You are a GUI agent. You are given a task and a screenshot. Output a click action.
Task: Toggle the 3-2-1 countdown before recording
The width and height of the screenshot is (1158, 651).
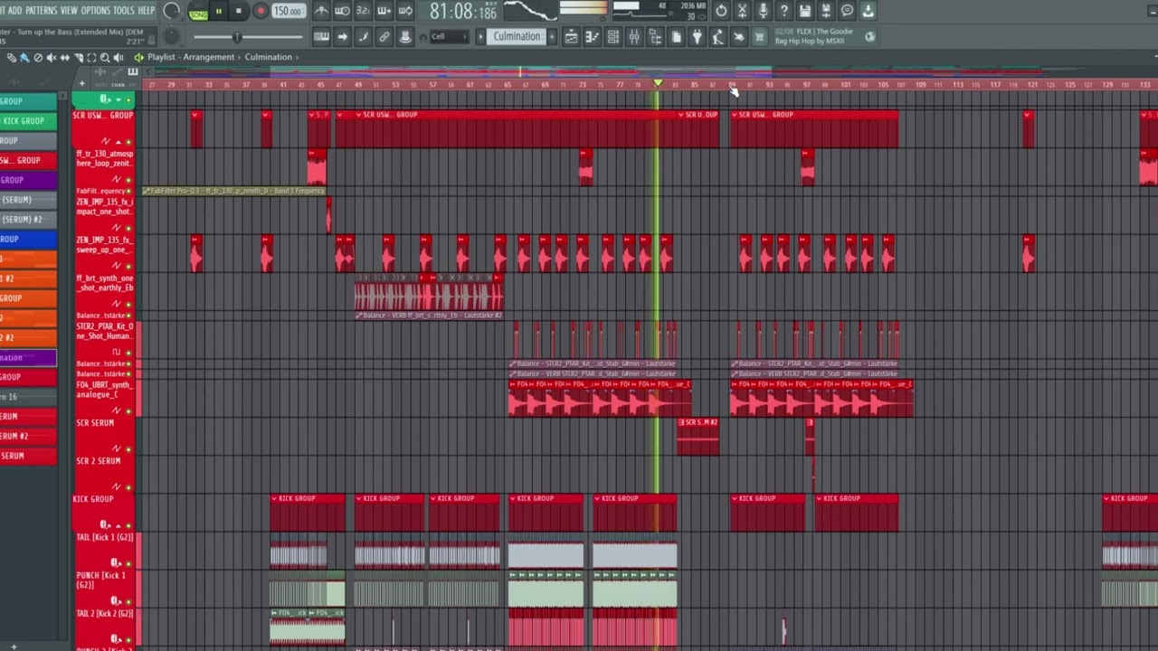363,11
